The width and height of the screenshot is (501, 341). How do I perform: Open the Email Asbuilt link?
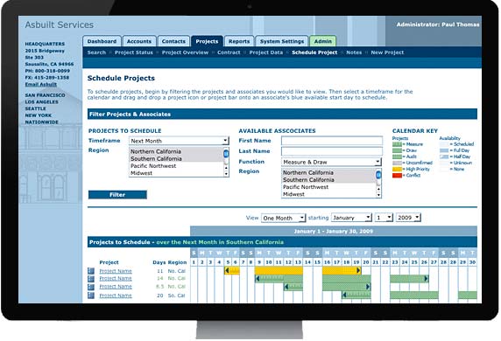click(41, 84)
